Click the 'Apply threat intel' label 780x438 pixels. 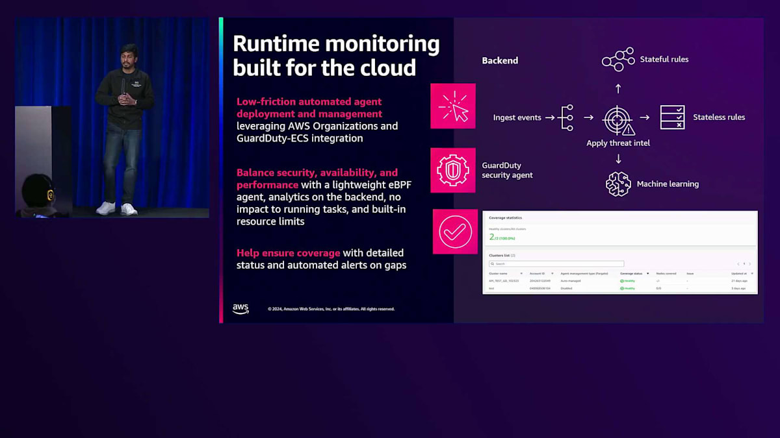point(618,143)
